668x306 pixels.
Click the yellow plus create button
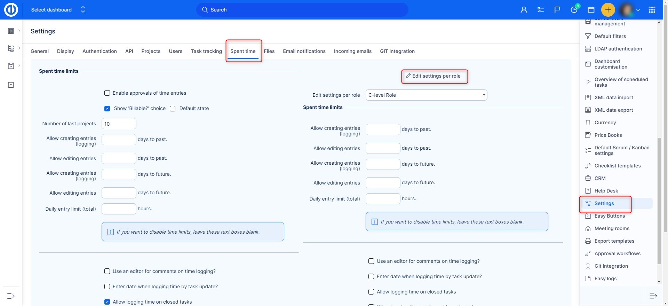[608, 10]
